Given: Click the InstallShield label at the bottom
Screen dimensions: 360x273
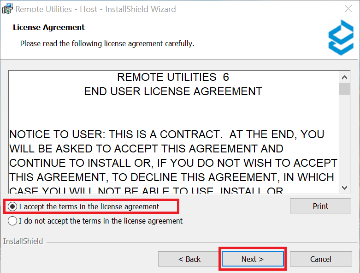Looking at the screenshot, I should [23, 241].
